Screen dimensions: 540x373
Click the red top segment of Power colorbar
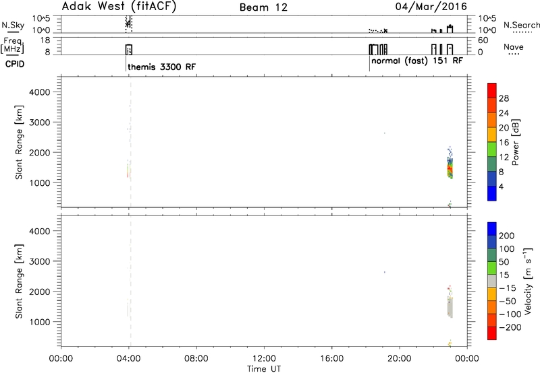[492, 90]
